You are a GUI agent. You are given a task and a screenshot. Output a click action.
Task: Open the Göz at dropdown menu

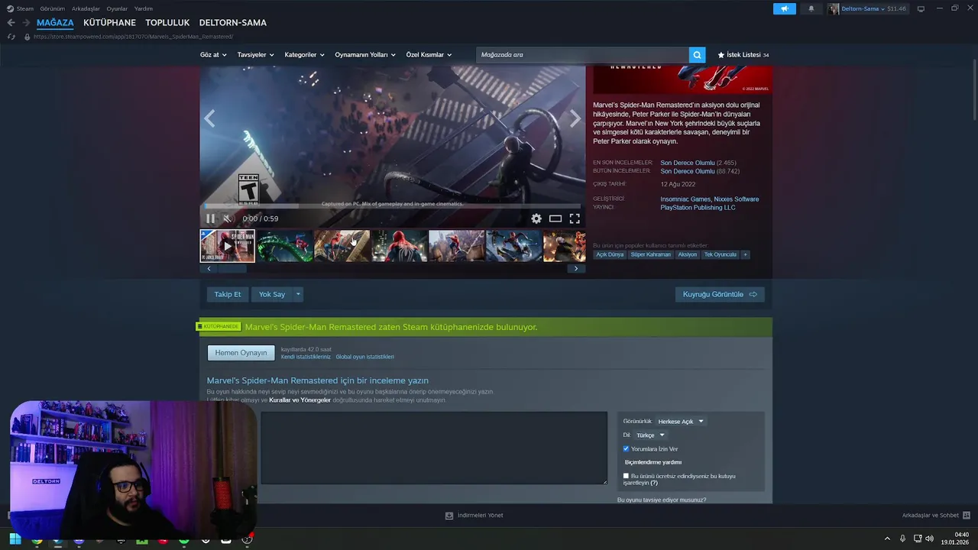[x=213, y=55]
